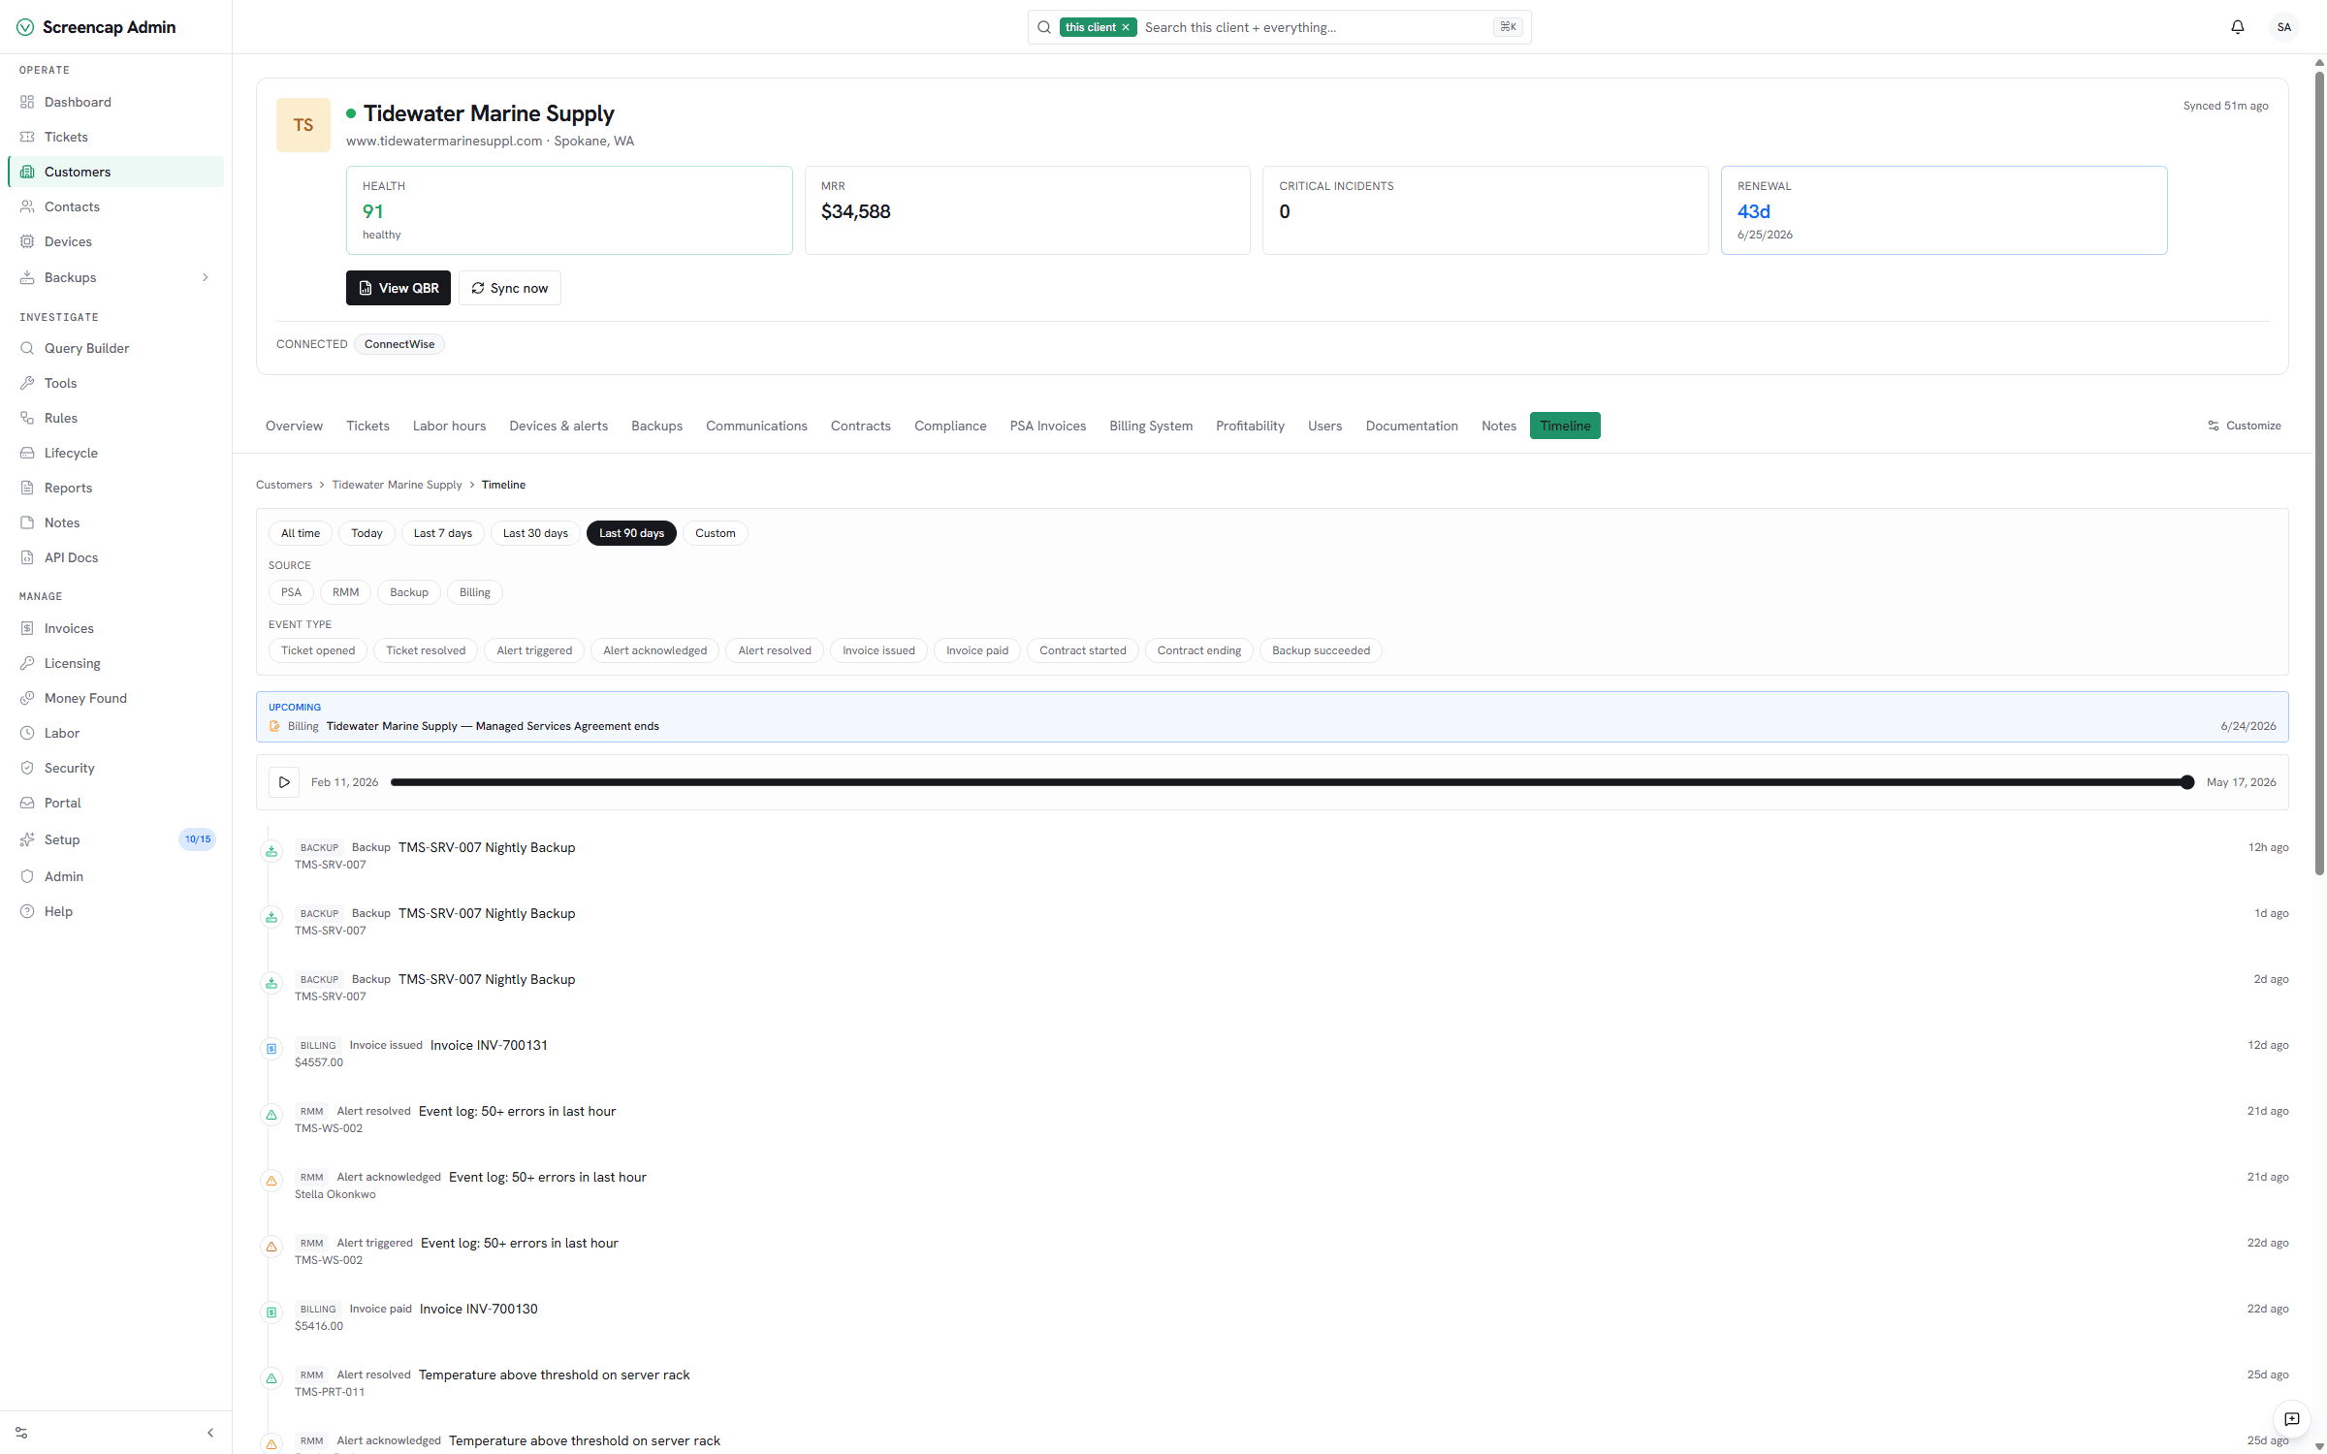Open Tidewater Marine Supply breadcrumb

pos(397,485)
